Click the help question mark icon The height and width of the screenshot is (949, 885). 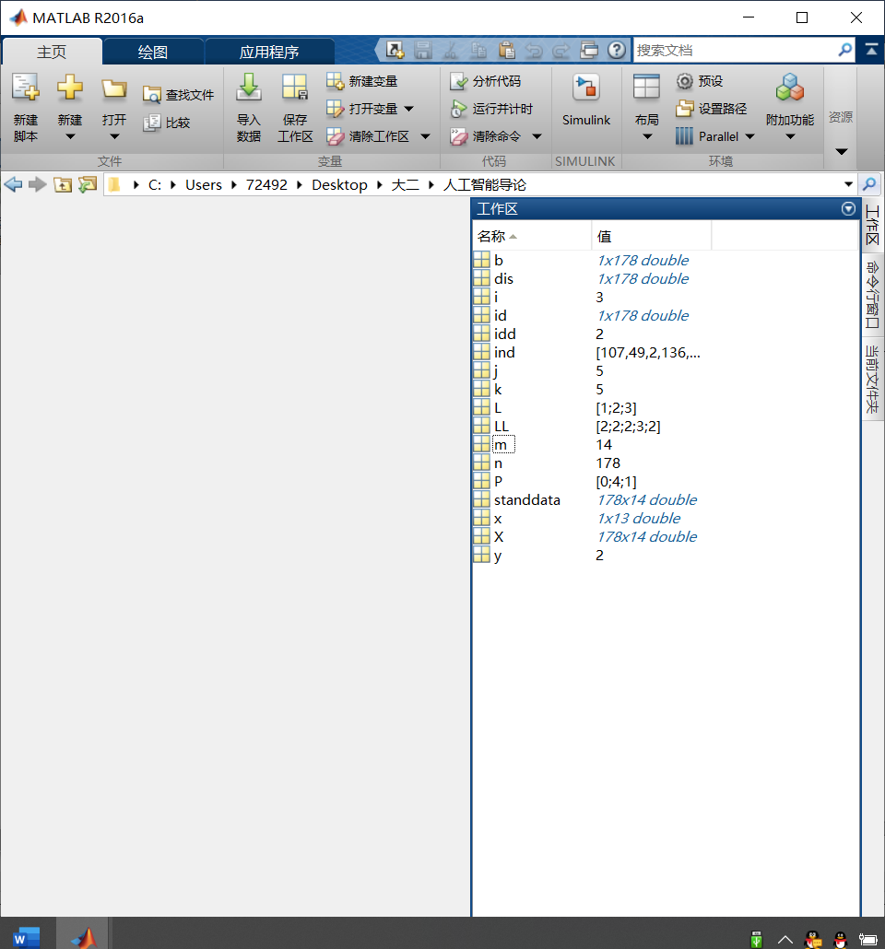tap(617, 50)
